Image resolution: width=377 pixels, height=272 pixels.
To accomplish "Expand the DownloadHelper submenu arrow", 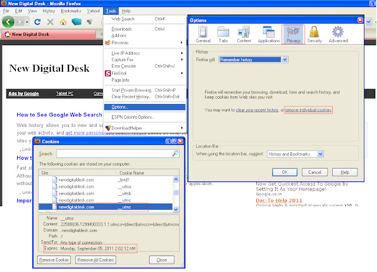I will [182, 128].
